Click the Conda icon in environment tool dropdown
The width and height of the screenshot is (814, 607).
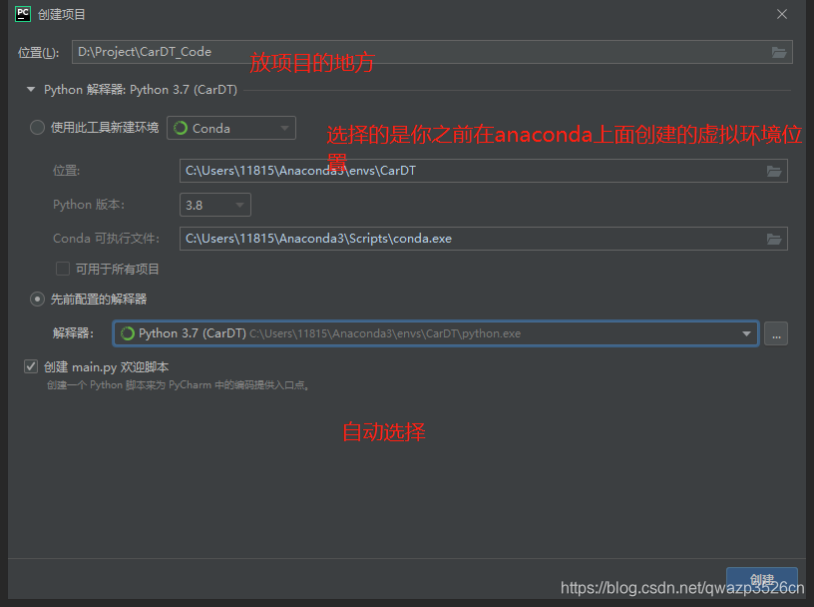(x=181, y=128)
